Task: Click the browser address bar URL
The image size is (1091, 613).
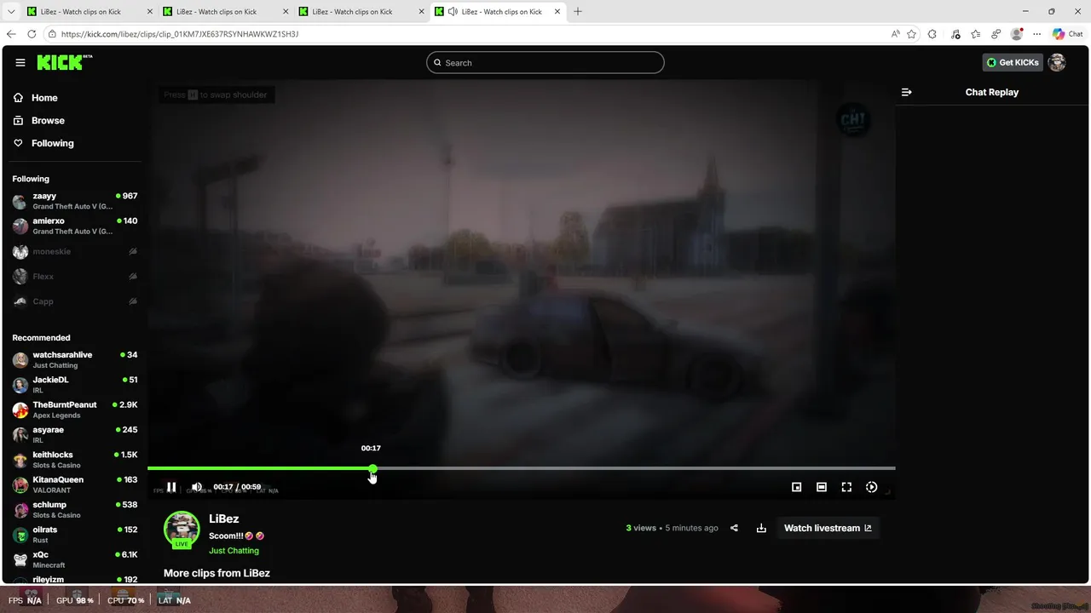Action: (180, 34)
